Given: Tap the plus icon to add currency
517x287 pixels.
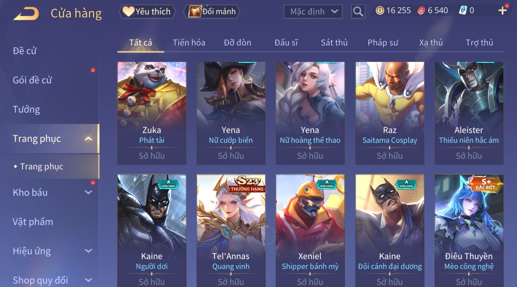Looking at the screenshot, I should click(x=503, y=11).
